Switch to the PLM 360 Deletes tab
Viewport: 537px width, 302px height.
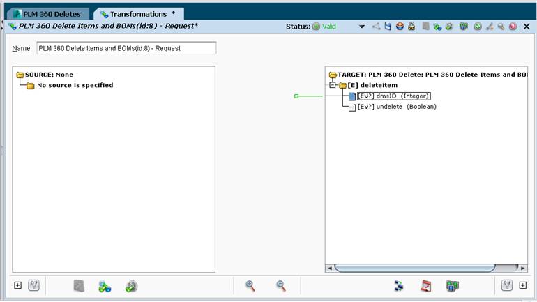(x=47, y=14)
